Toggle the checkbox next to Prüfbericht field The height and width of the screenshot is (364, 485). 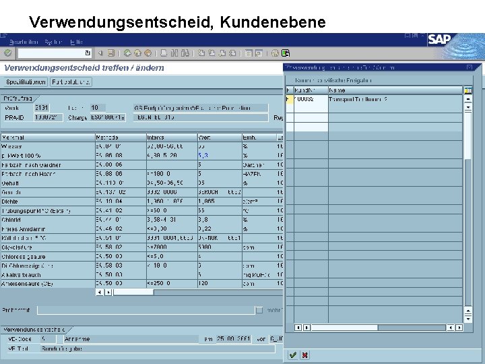259,310
